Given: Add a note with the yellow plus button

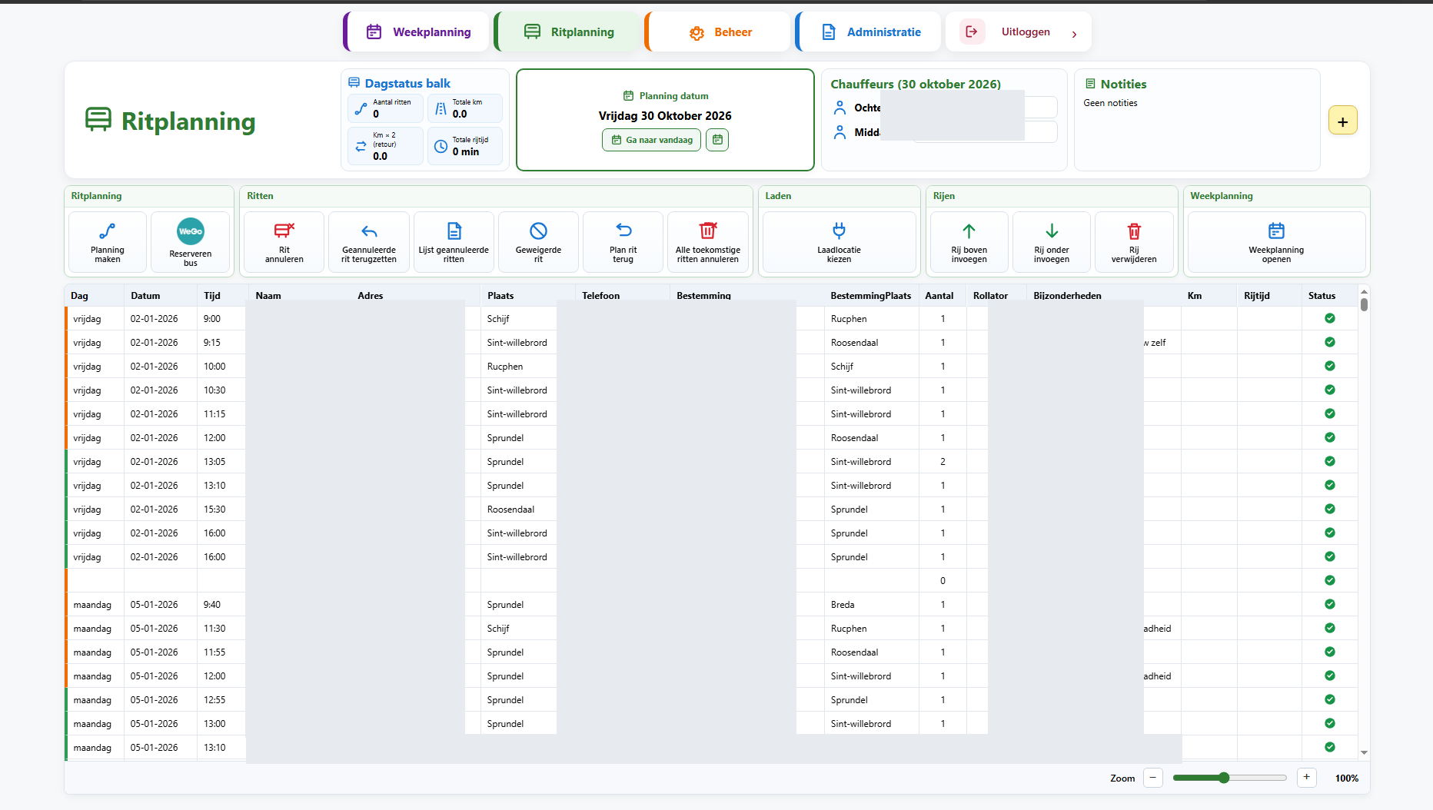Looking at the screenshot, I should click(1342, 121).
